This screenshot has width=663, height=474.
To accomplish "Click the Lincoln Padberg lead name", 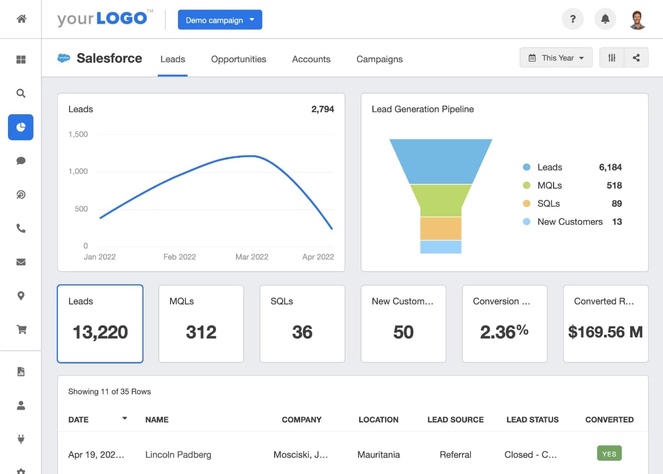I will 178,454.
